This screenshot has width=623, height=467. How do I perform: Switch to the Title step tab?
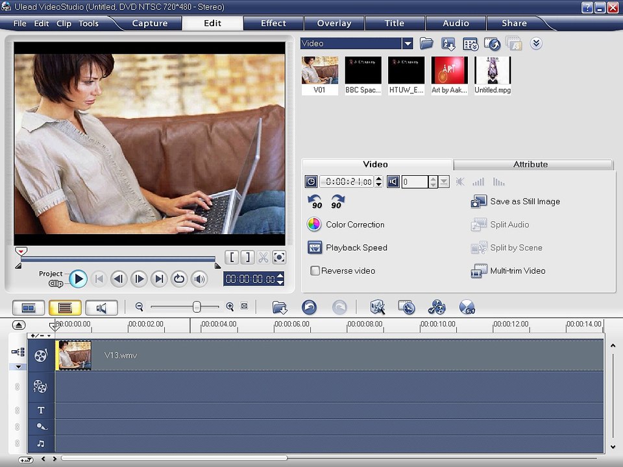[x=395, y=23]
